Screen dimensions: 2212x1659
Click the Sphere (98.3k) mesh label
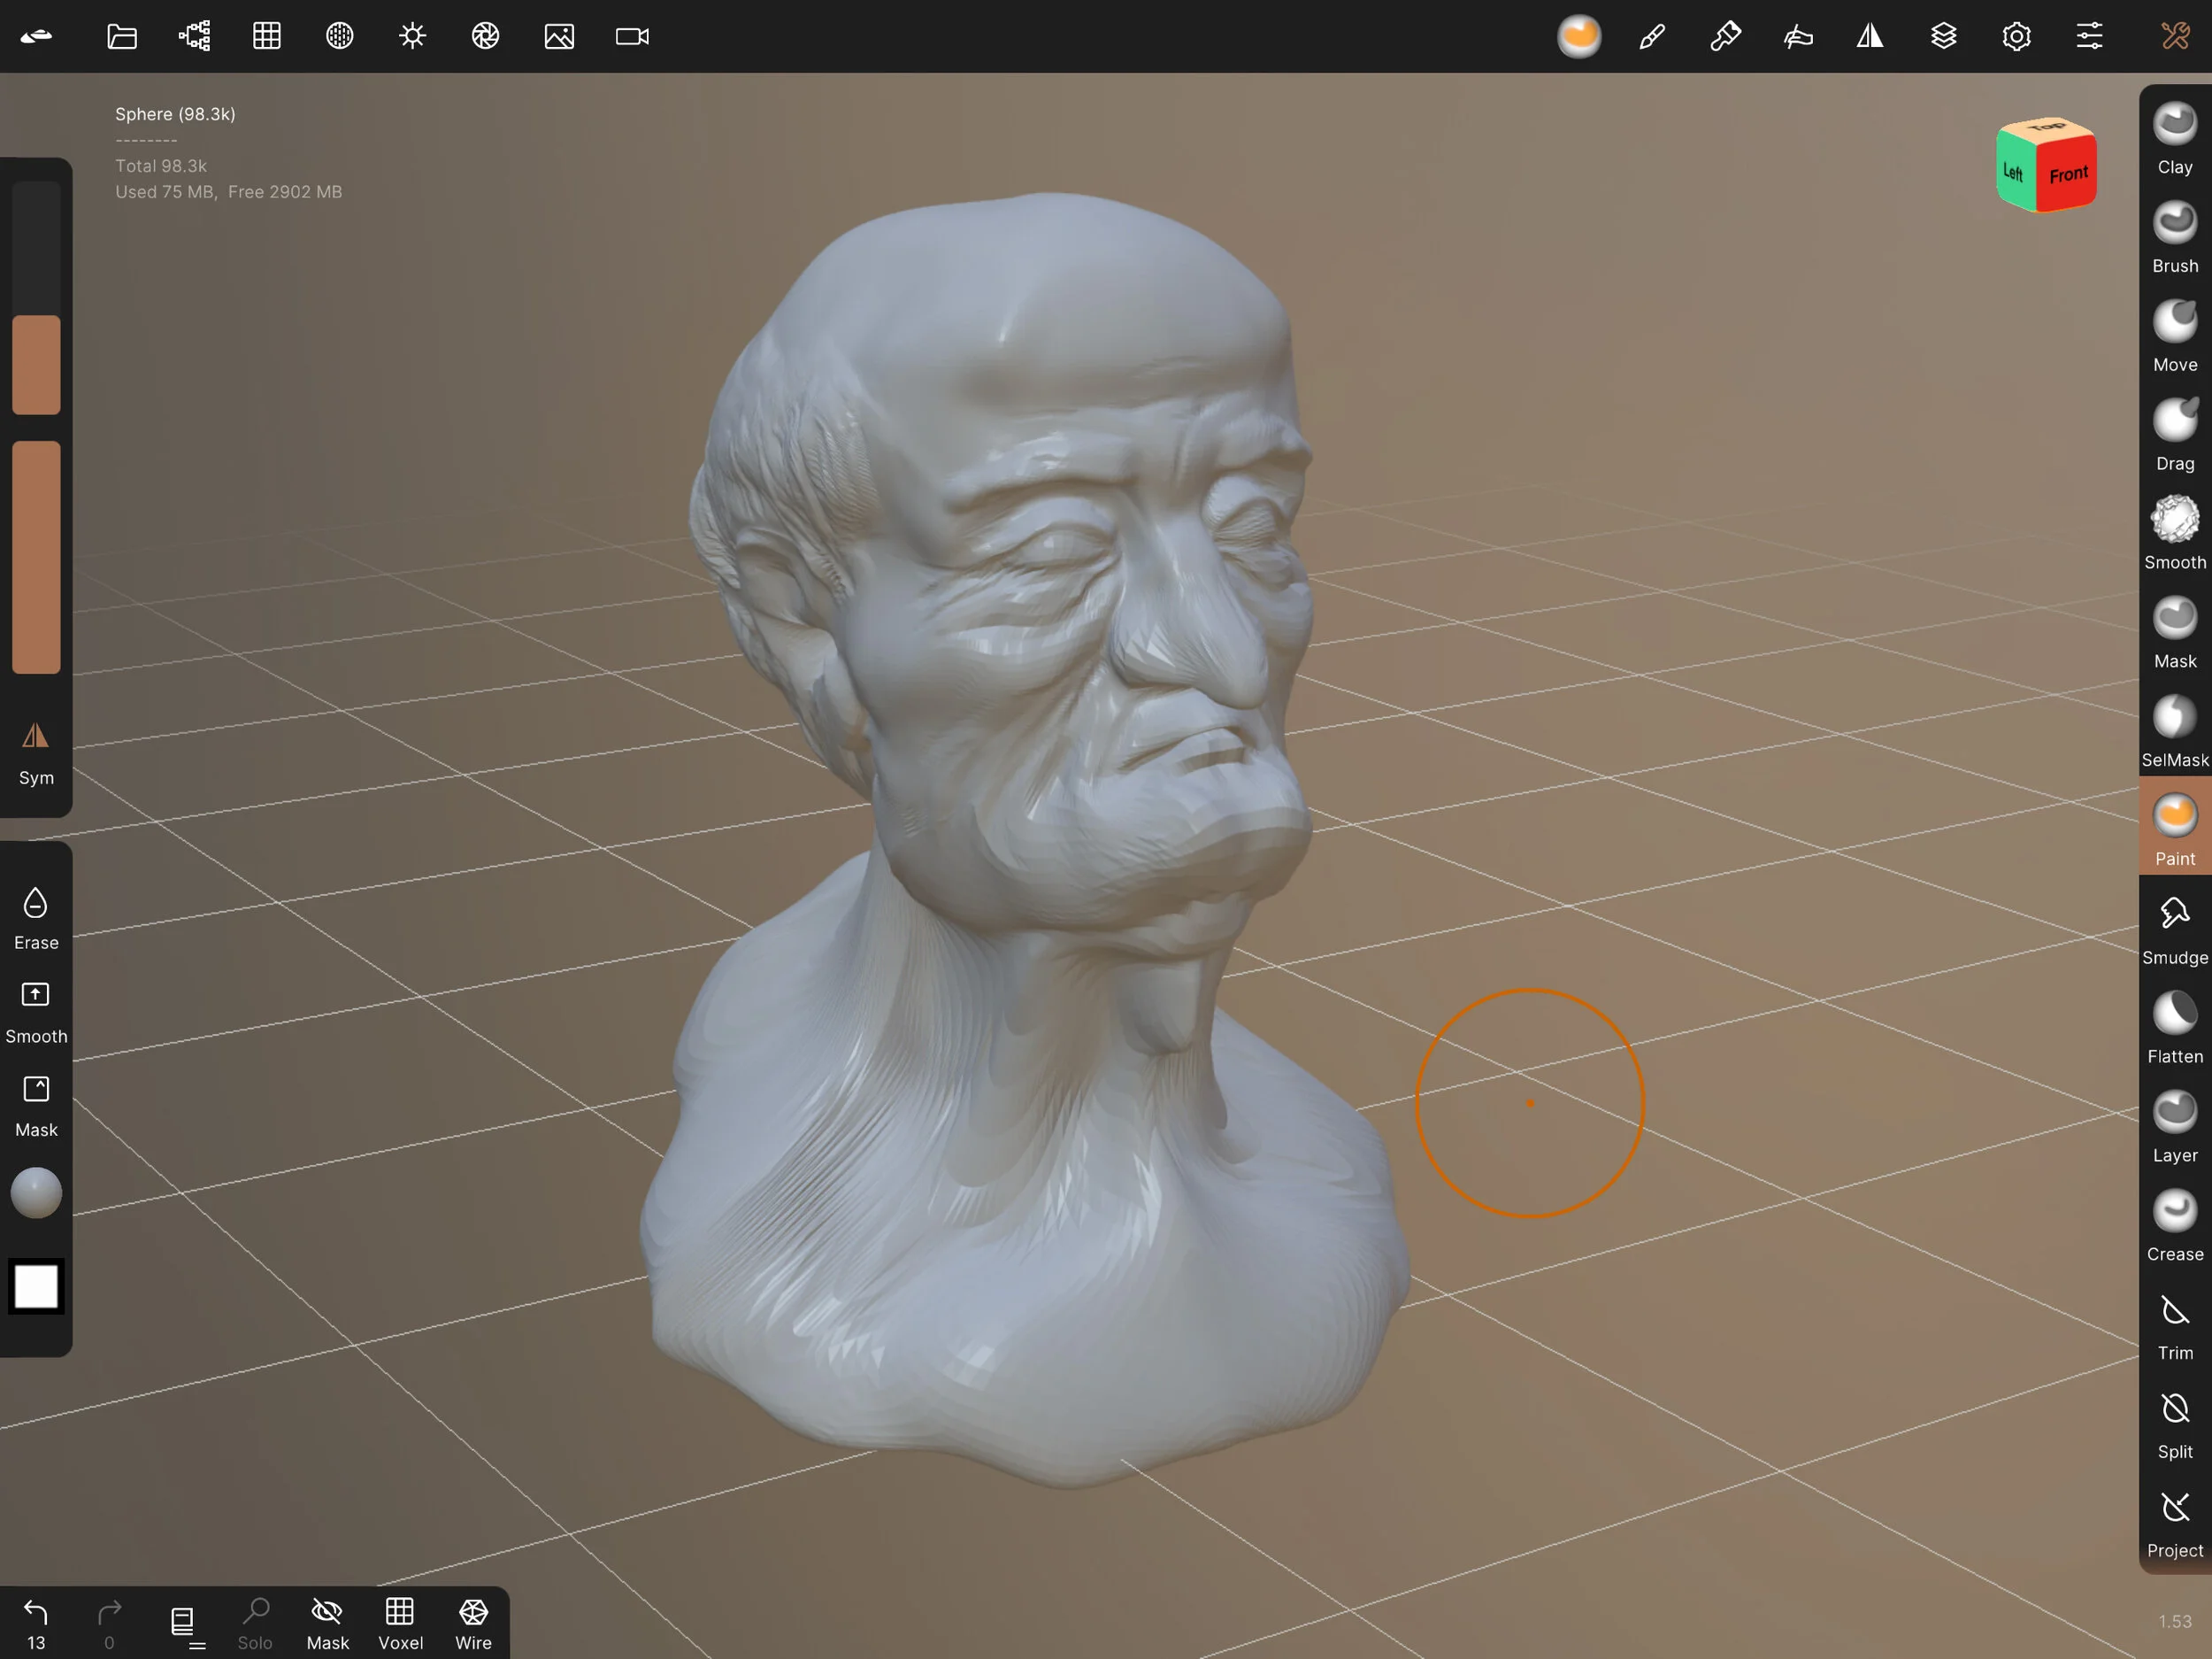175,114
